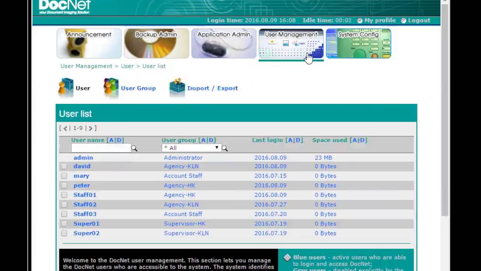Tick the checkbox for mary
This screenshot has width=481, height=271.
[x=64, y=176]
